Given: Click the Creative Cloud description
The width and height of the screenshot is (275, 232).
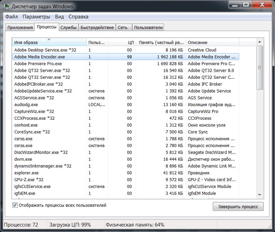Looking at the screenshot, I should (x=202, y=50).
